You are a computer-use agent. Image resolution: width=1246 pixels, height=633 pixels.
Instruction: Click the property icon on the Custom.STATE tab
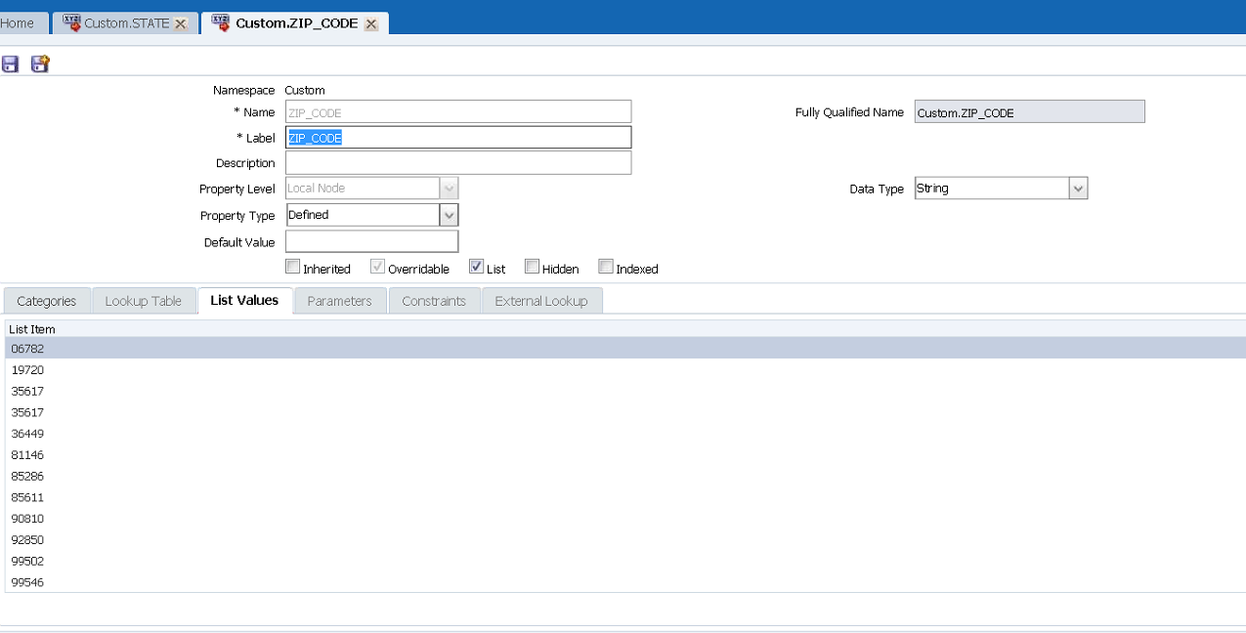(71, 22)
